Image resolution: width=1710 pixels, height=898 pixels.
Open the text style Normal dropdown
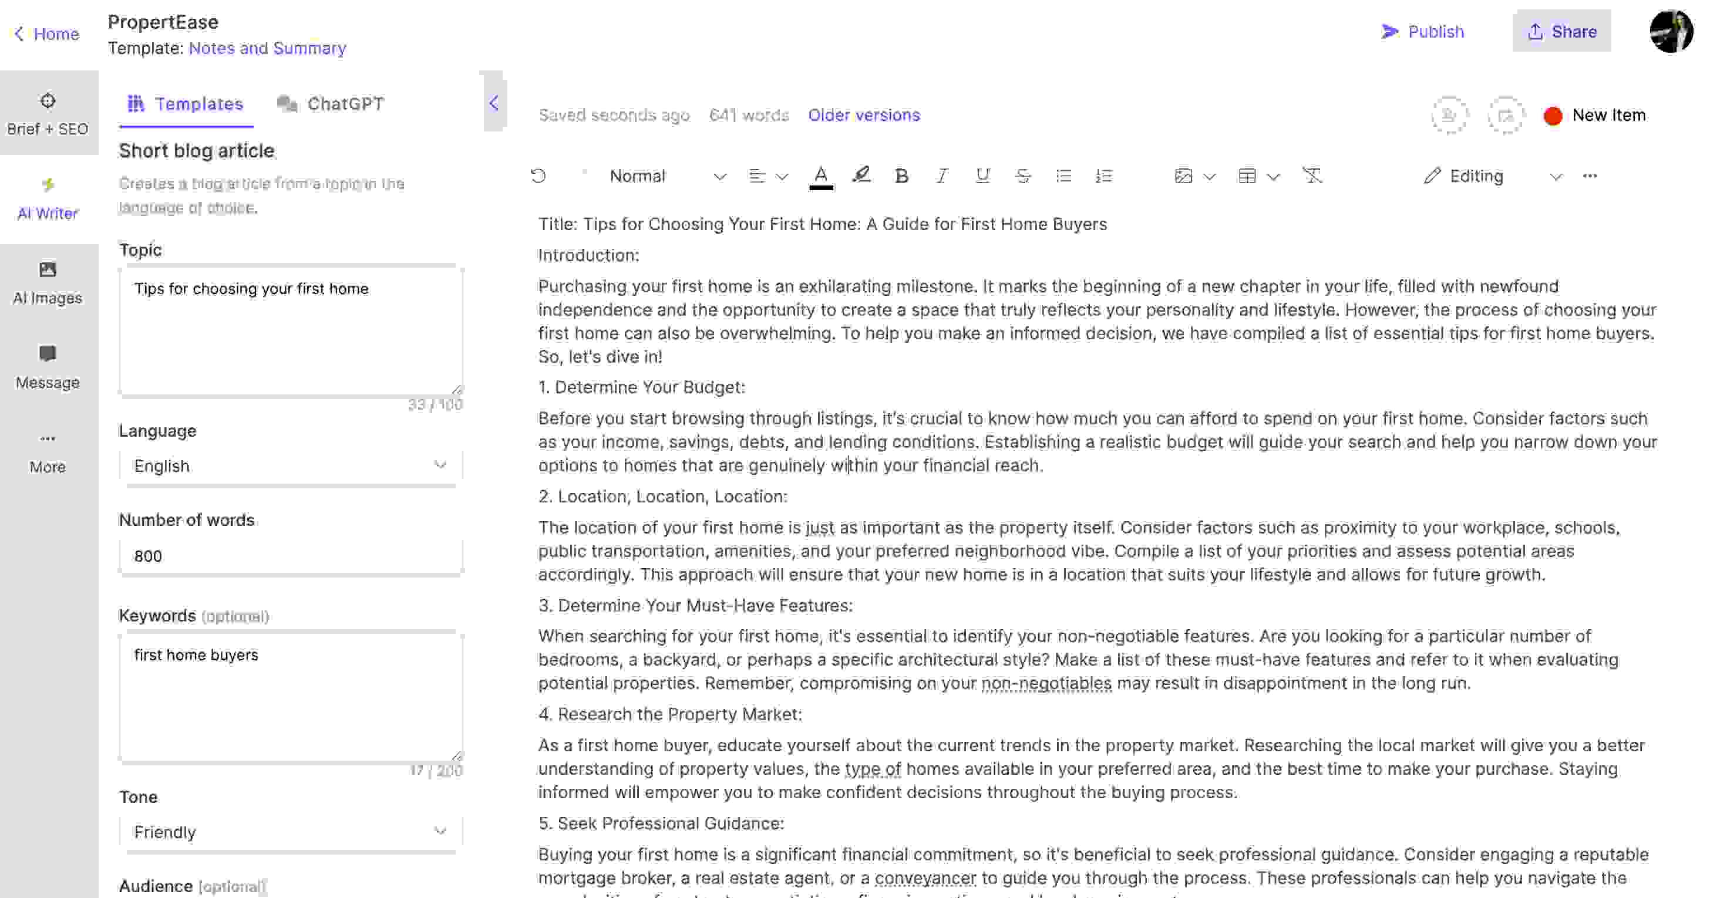pos(668,175)
